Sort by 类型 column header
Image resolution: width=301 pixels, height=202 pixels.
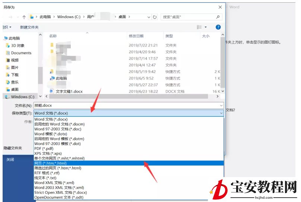[x=169, y=36]
